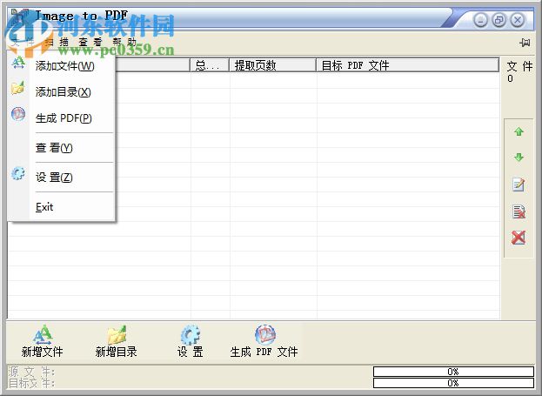Open the 查 看 menu in menu bar
The image size is (542, 396).
90,42
